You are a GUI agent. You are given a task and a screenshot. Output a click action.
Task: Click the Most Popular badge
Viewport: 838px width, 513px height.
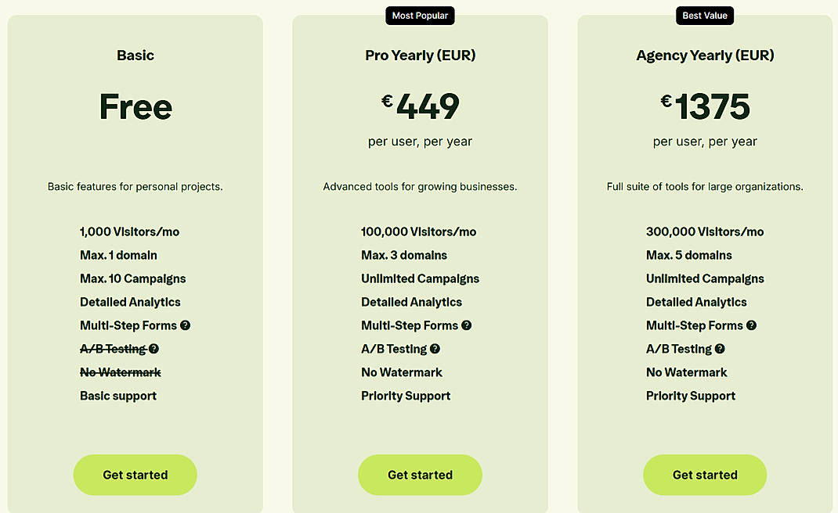[420, 15]
